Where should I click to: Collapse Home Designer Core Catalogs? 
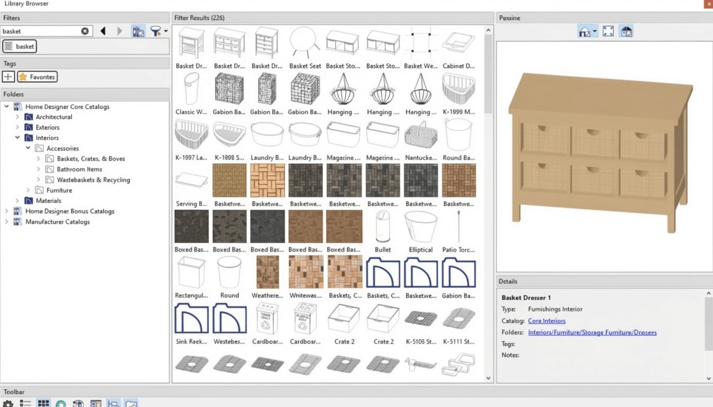7,107
